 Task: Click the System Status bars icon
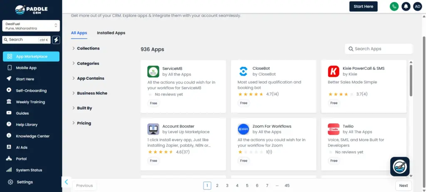[9, 170]
